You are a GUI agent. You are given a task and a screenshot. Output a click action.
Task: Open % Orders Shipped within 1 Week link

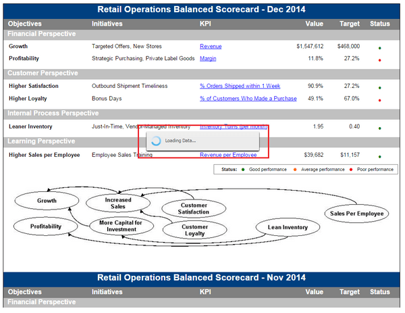pyautogui.click(x=240, y=86)
